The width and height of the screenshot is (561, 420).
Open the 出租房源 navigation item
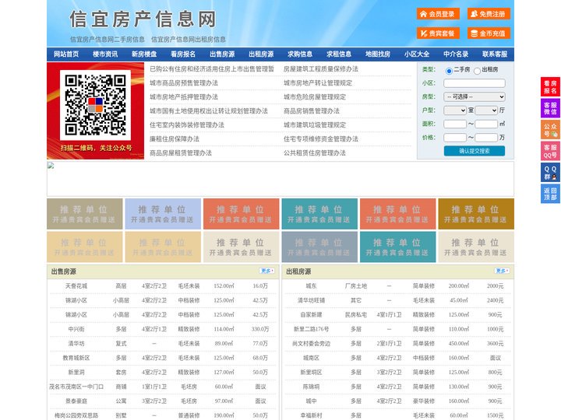click(261, 54)
